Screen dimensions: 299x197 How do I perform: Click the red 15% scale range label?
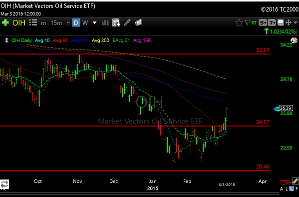coord(285,182)
